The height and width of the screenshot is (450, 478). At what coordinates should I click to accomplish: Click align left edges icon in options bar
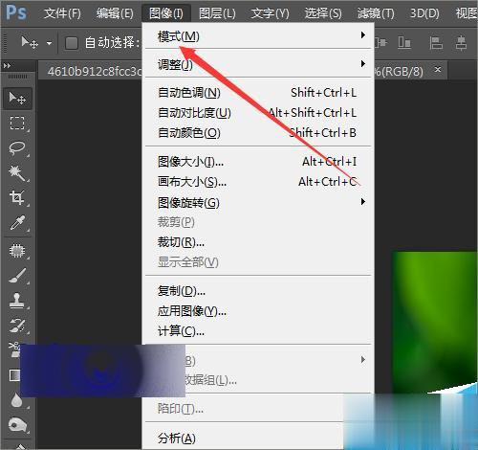pos(436,42)
